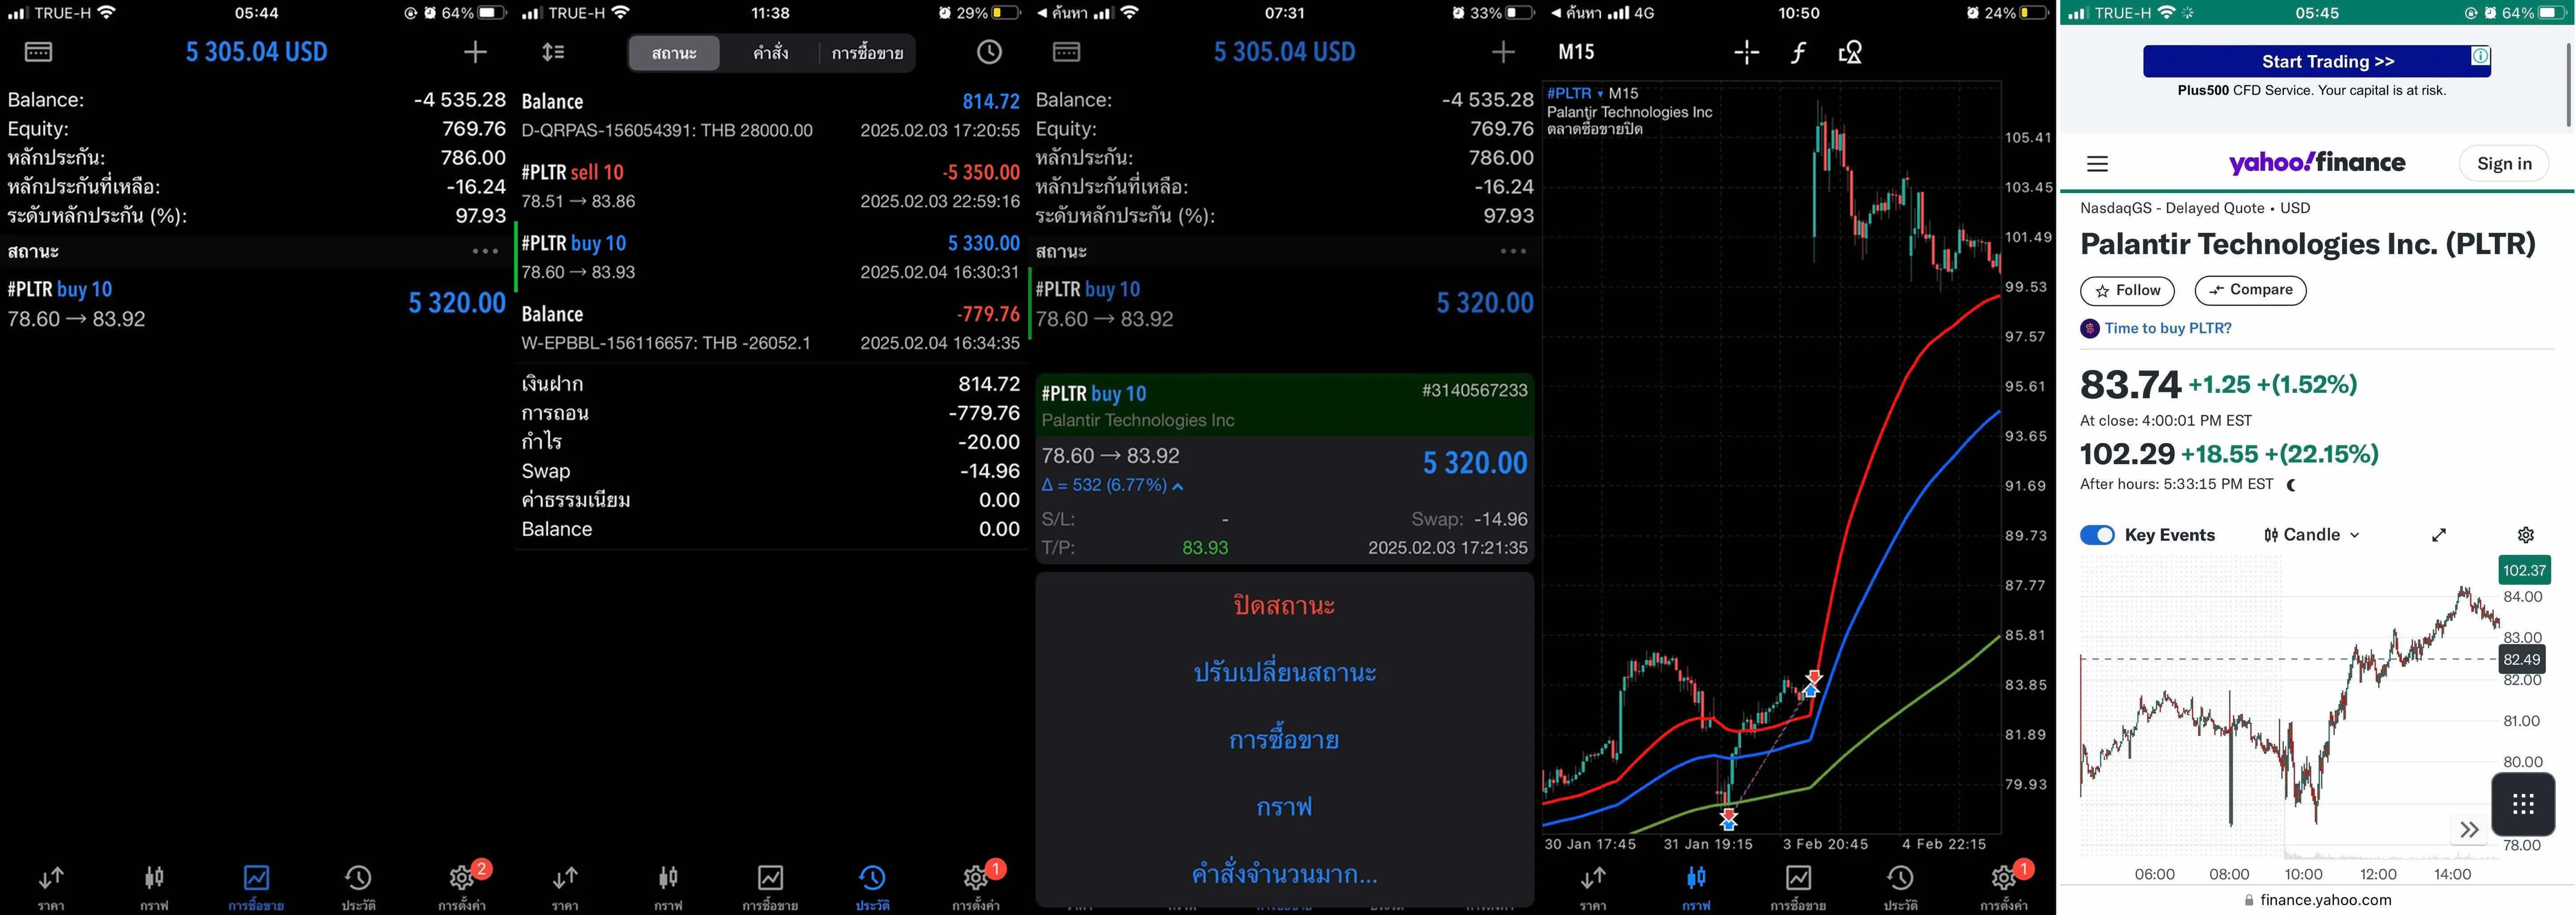Select the Balance 814.72 deposit row in history
This screenshot has width=2576, height=915.
771,115
